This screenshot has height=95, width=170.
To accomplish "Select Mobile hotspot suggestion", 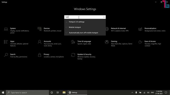I will click(x=85, y=27).
